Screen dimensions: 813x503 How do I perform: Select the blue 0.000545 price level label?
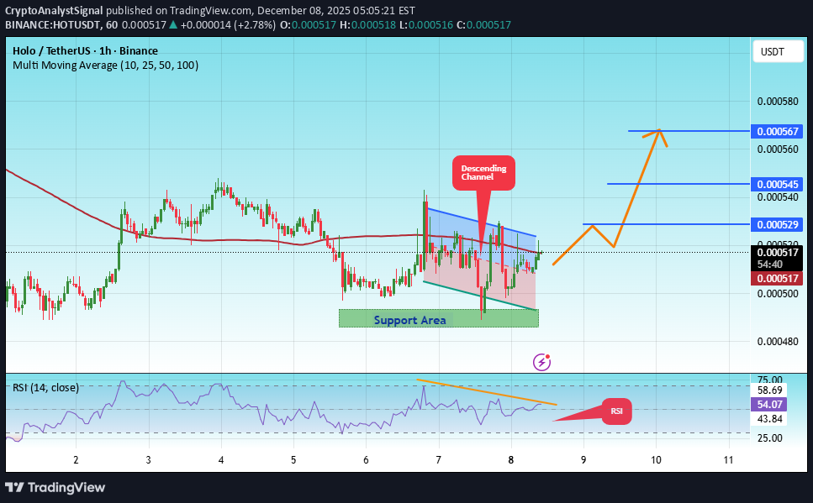776,184
